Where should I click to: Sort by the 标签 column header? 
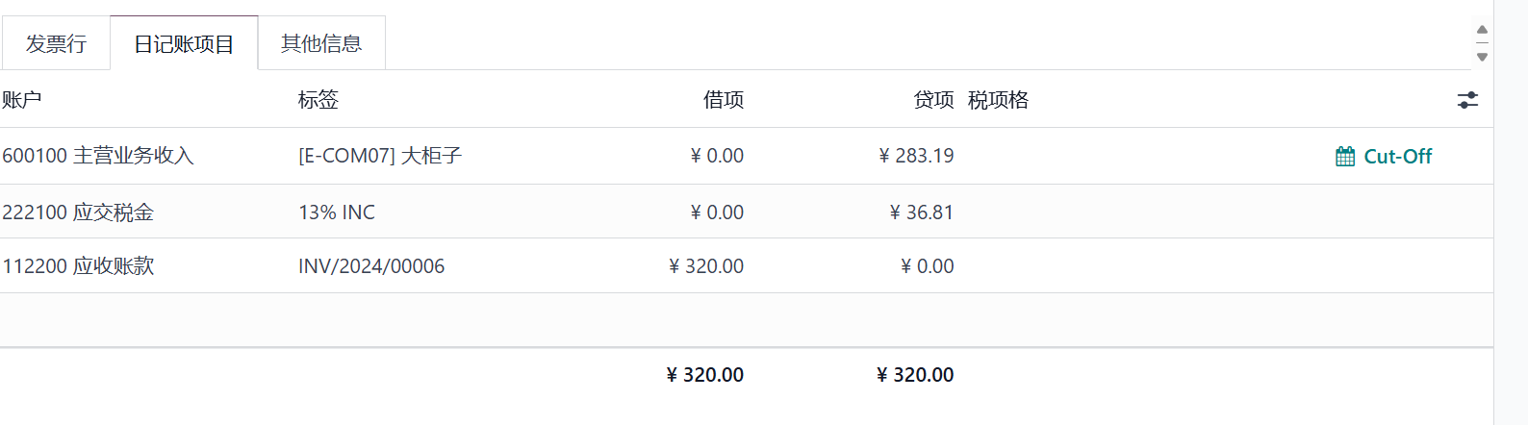(x=318, y=100)
